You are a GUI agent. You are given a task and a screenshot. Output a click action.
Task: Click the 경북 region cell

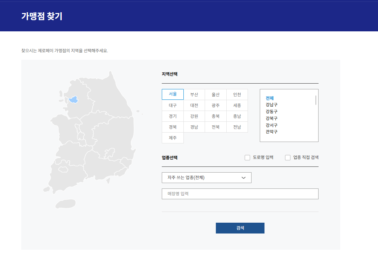coord(173,127)
